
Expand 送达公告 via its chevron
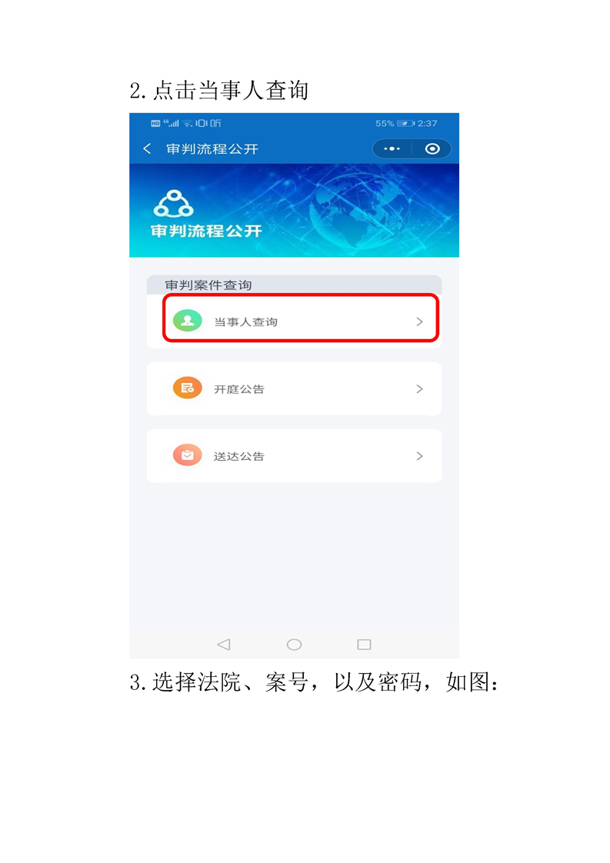point(419,456)
